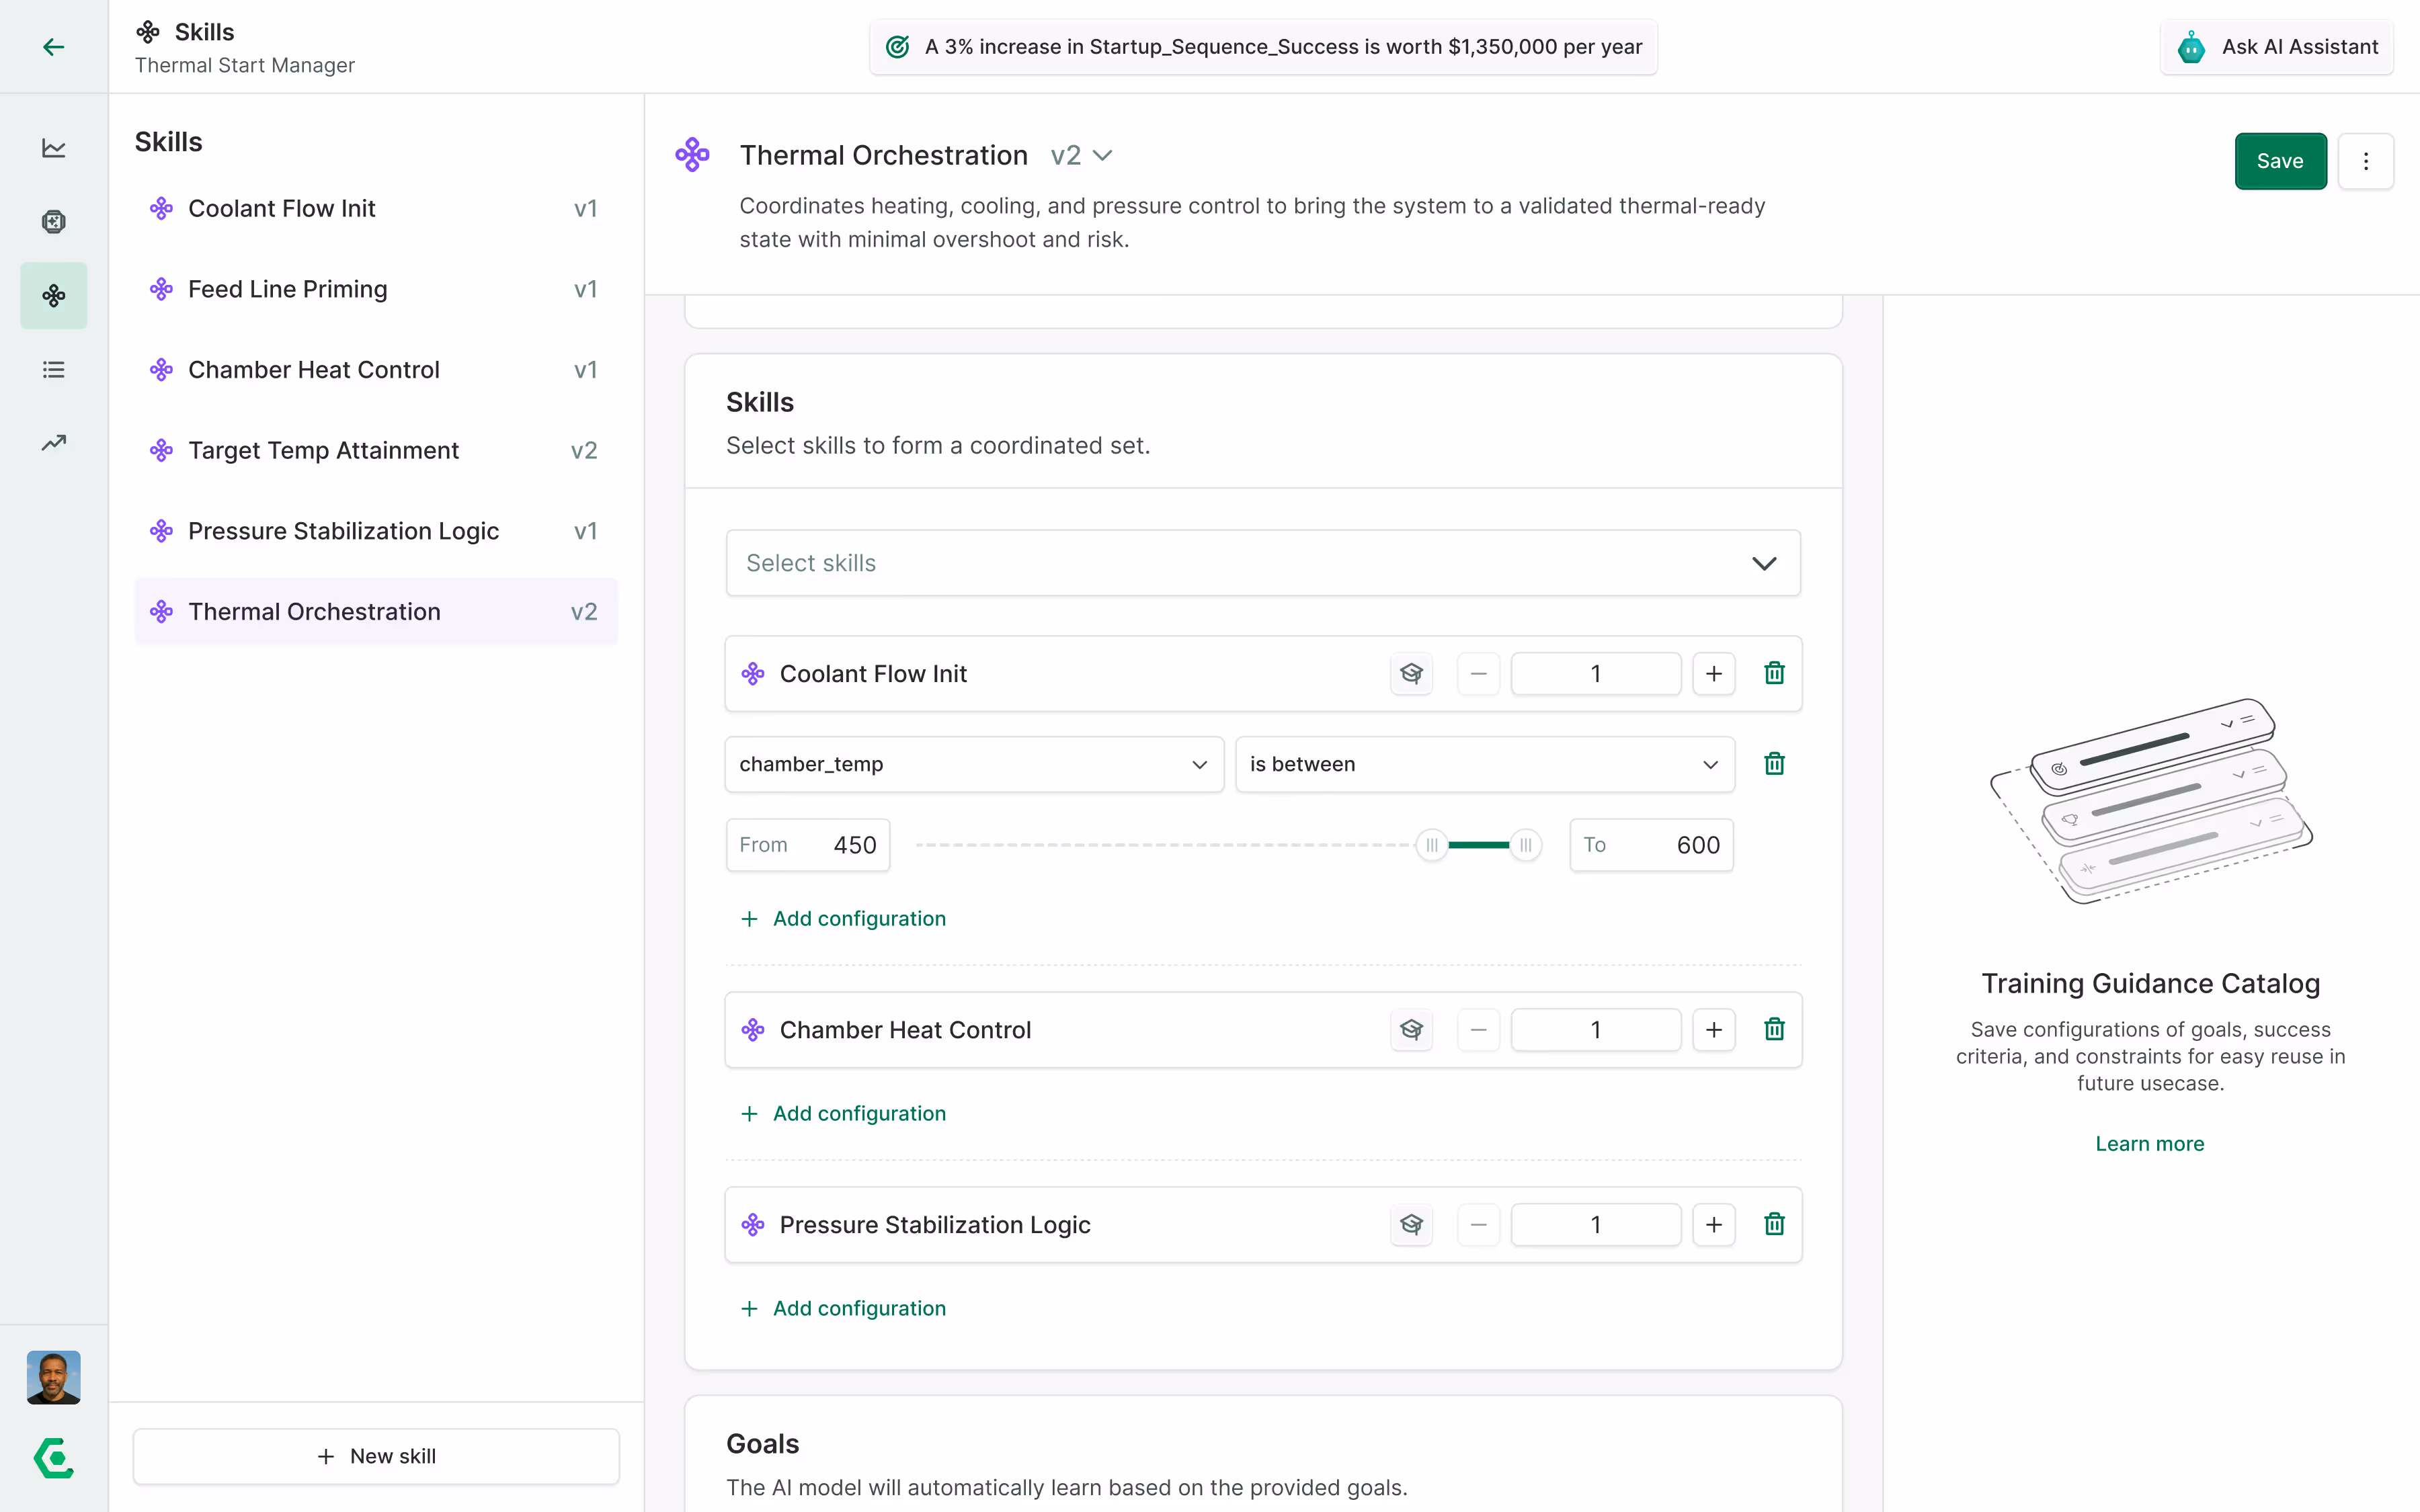
Task: Open the line chart icon in sidebar
Action: point(54,148)
